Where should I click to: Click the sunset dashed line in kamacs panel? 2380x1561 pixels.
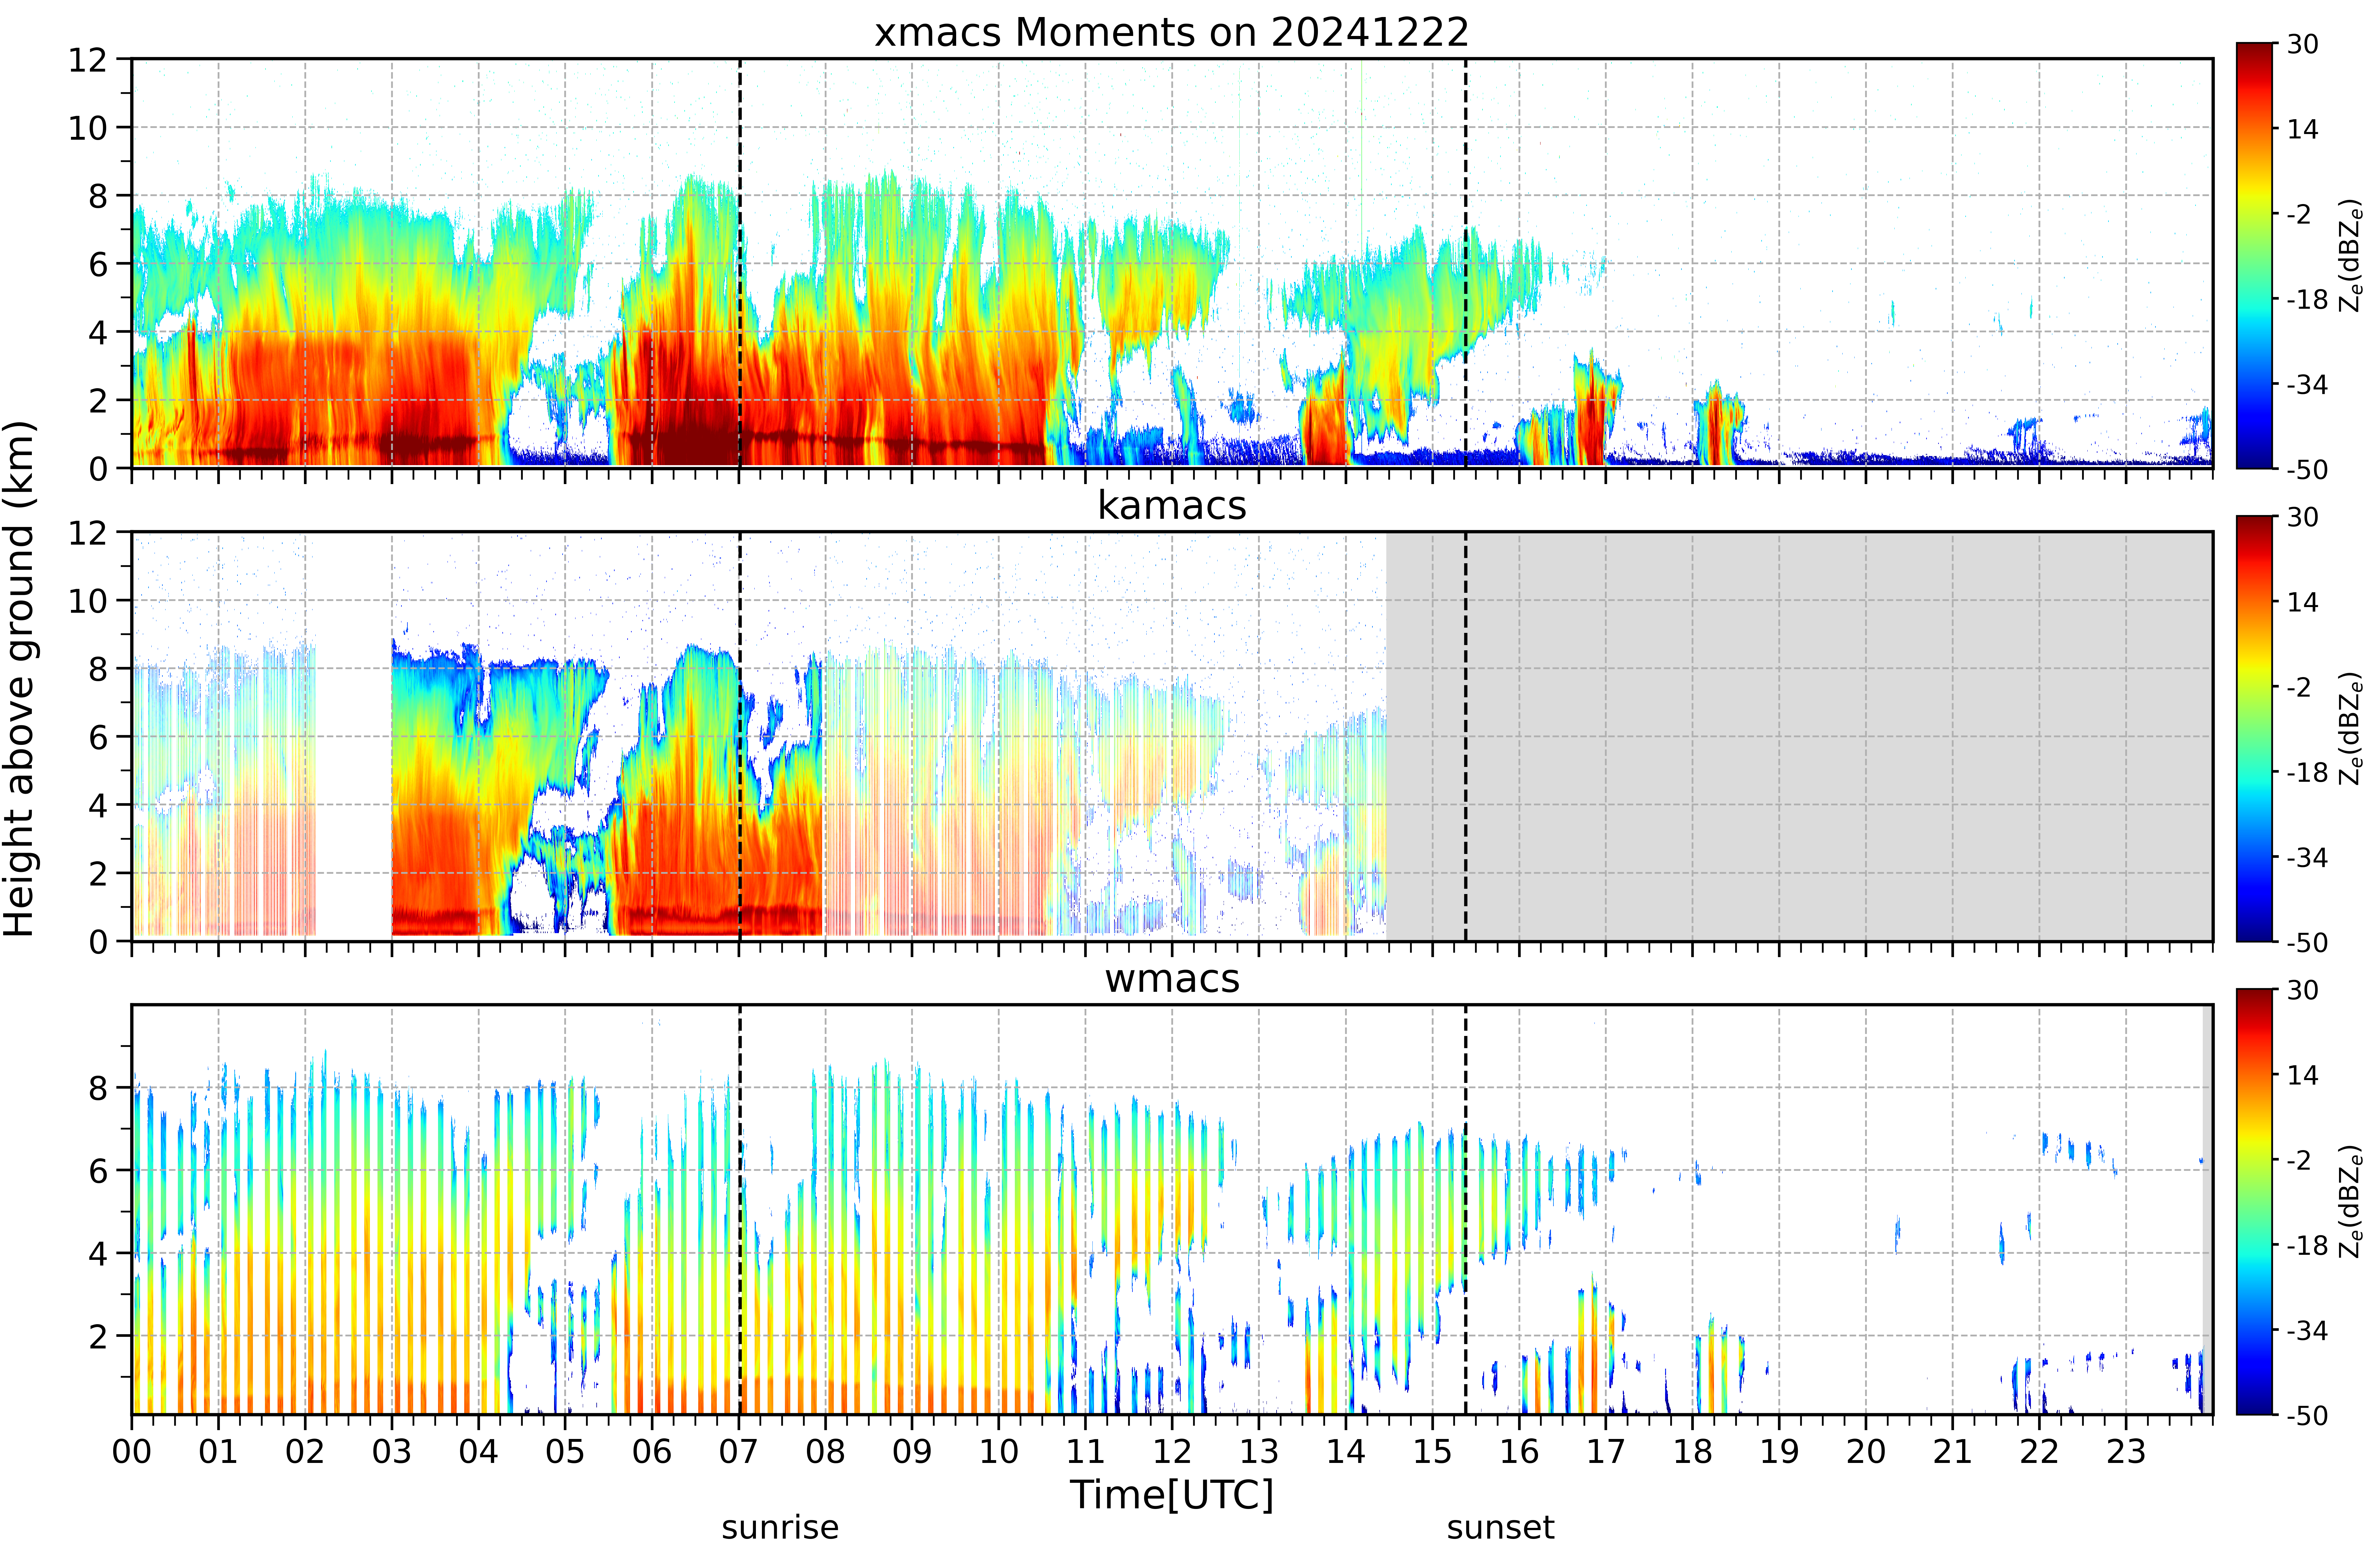[x=1466, y=736]
